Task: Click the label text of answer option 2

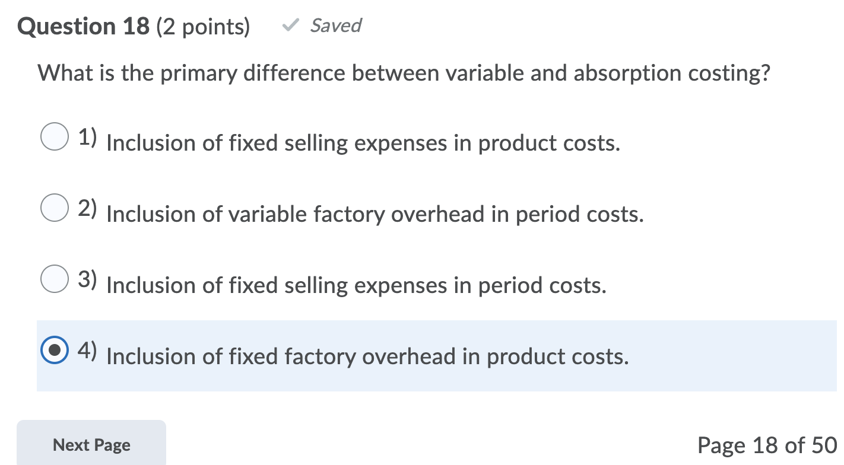Action: 375,214
